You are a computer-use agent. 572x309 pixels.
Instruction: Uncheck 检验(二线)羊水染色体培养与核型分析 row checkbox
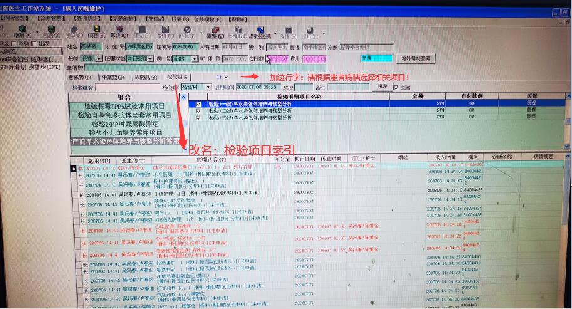click(x=199, y=111)
